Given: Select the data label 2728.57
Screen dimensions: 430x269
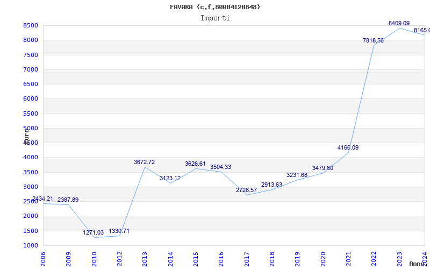Looking at the screenshot, I should 246,190.
